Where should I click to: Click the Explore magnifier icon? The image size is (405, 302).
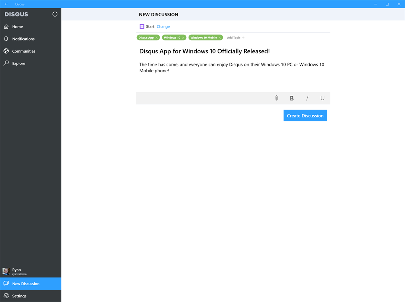(6, 63)
